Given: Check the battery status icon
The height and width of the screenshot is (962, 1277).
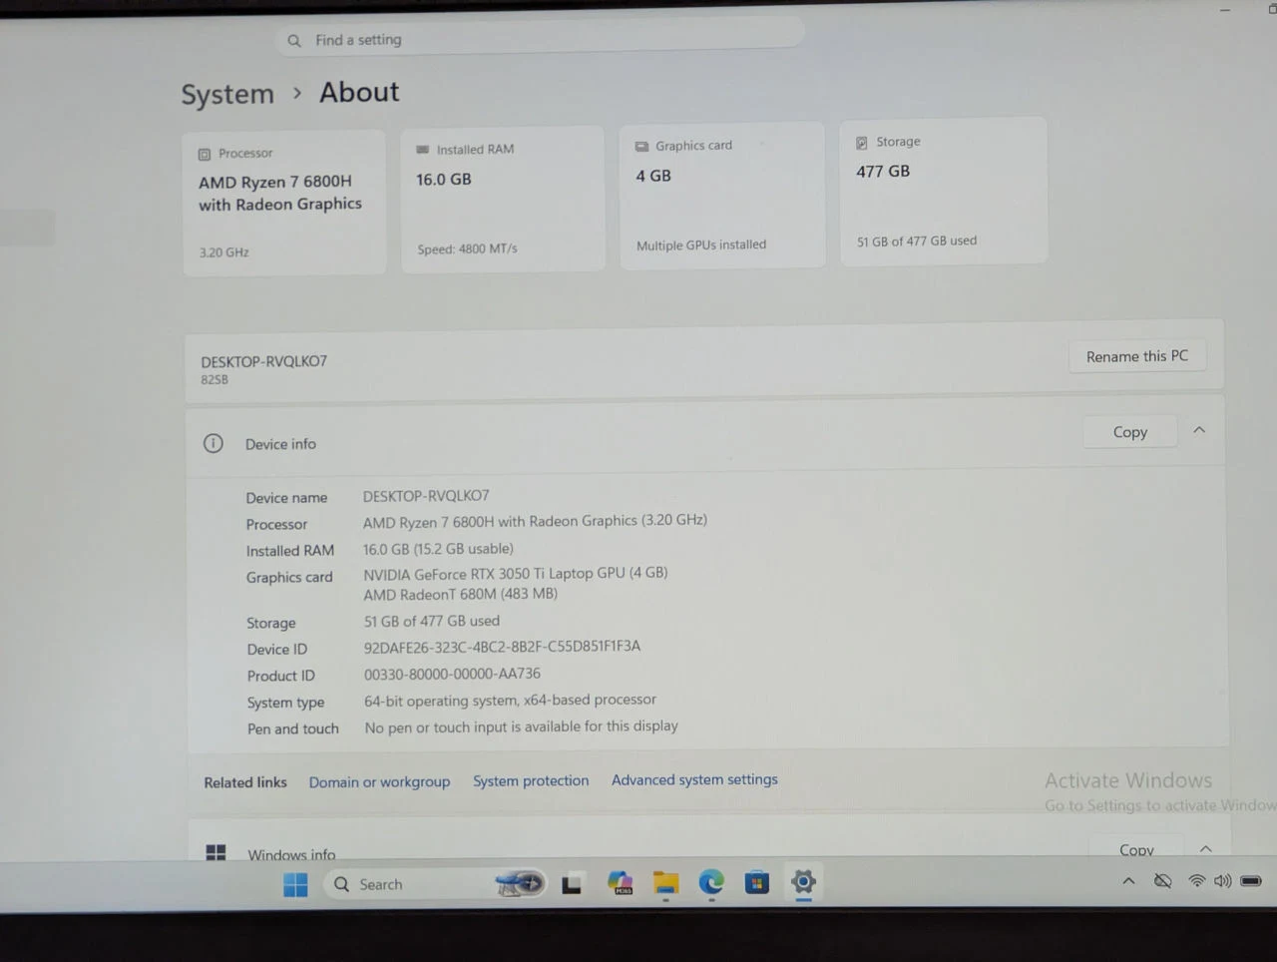Looking at the screenshot, I should (x=1251, y=881).
